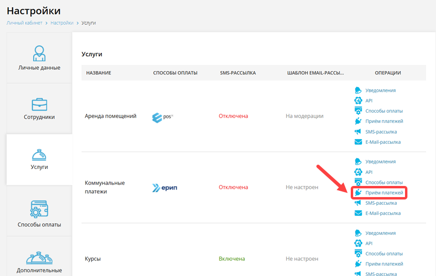The width and height of the screenshot is (436, 276).
Task: Click bell icon in Аренда помещений row
Action: tap(358, 90)
